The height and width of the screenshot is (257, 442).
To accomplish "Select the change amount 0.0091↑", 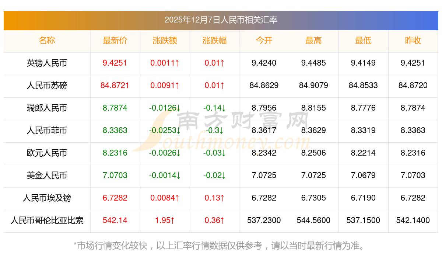I will tap(165, 86).
